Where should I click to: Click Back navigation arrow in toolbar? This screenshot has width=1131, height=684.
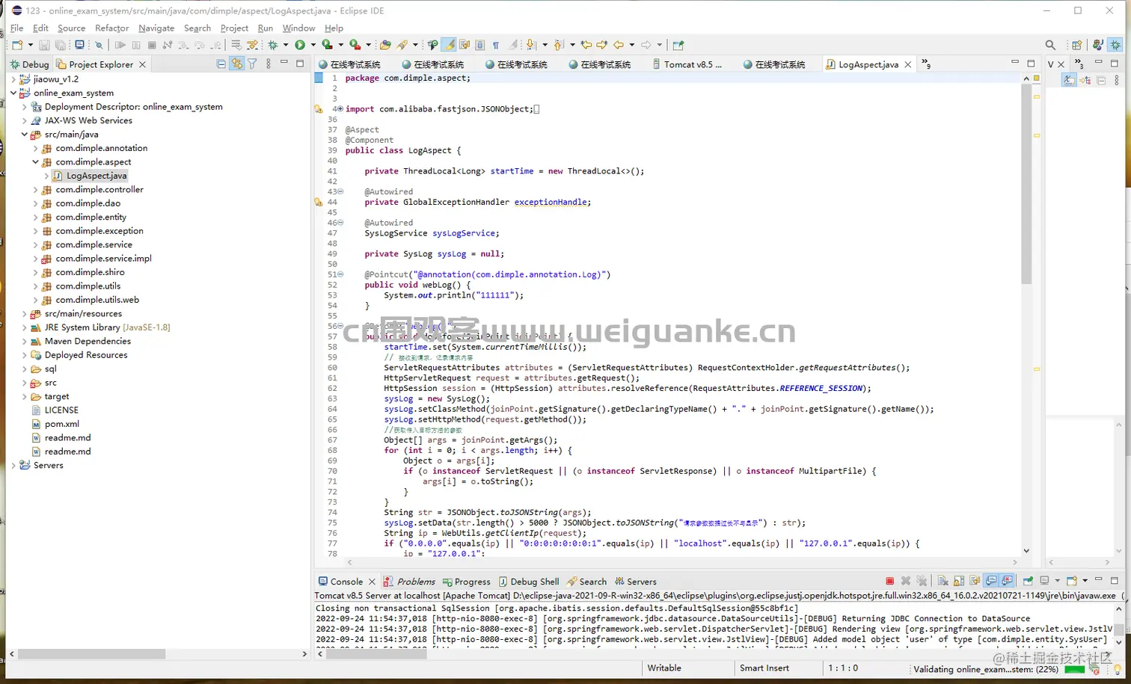click(619, 45)
